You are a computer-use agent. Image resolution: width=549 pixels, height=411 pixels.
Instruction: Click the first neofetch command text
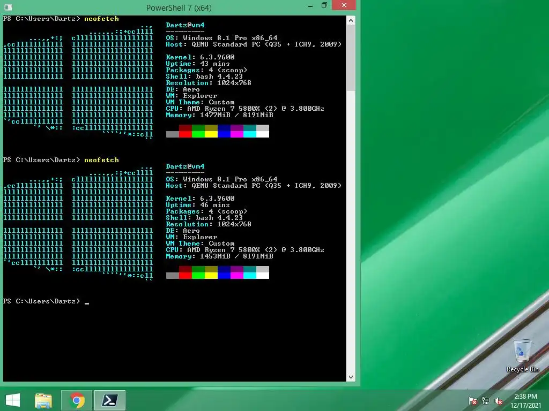pos(101,19)
